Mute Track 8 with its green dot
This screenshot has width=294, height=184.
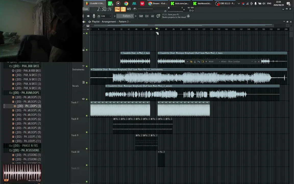pyautogui.click(x=87, y=132)
